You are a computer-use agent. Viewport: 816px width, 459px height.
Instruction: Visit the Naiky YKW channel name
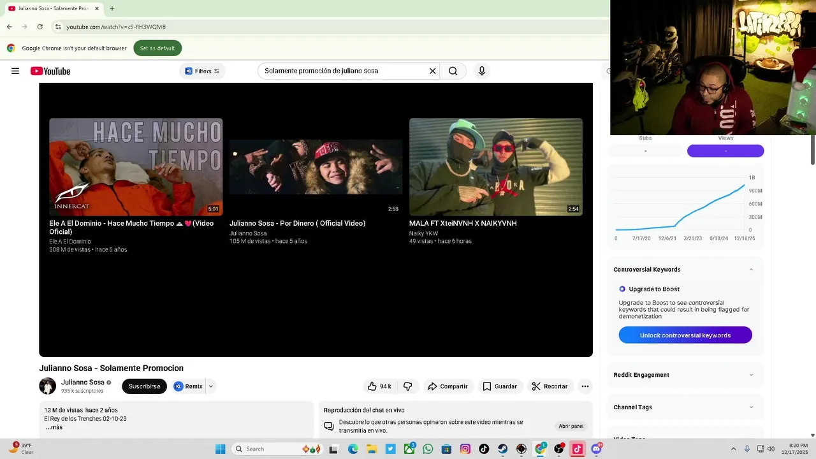pyautogui.click(x=423, y=233)
